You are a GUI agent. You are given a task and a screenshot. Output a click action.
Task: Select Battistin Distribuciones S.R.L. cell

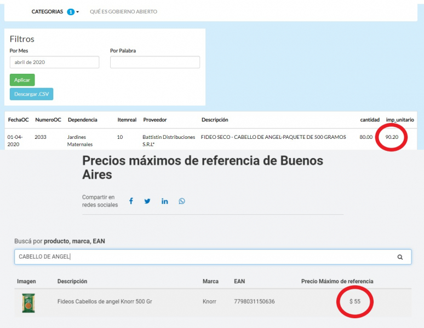[169, 140]
